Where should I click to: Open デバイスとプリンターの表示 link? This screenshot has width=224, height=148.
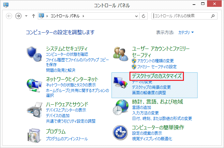pos(66,110)
